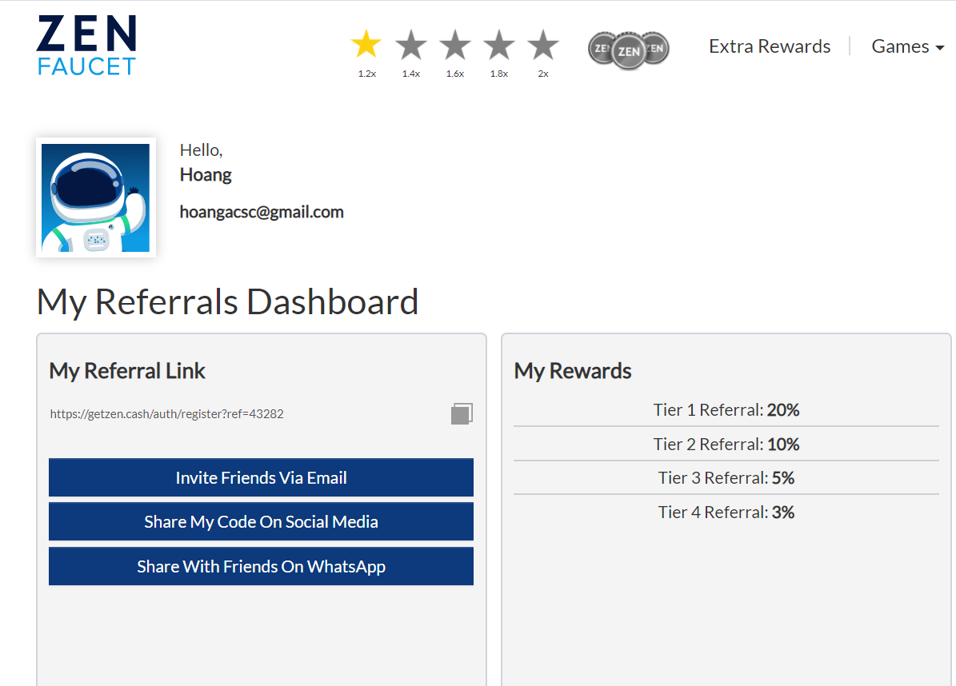Screen dimensions: 956x686
Task: Click the My Referrals Dashboard heading
Action: 228,302
